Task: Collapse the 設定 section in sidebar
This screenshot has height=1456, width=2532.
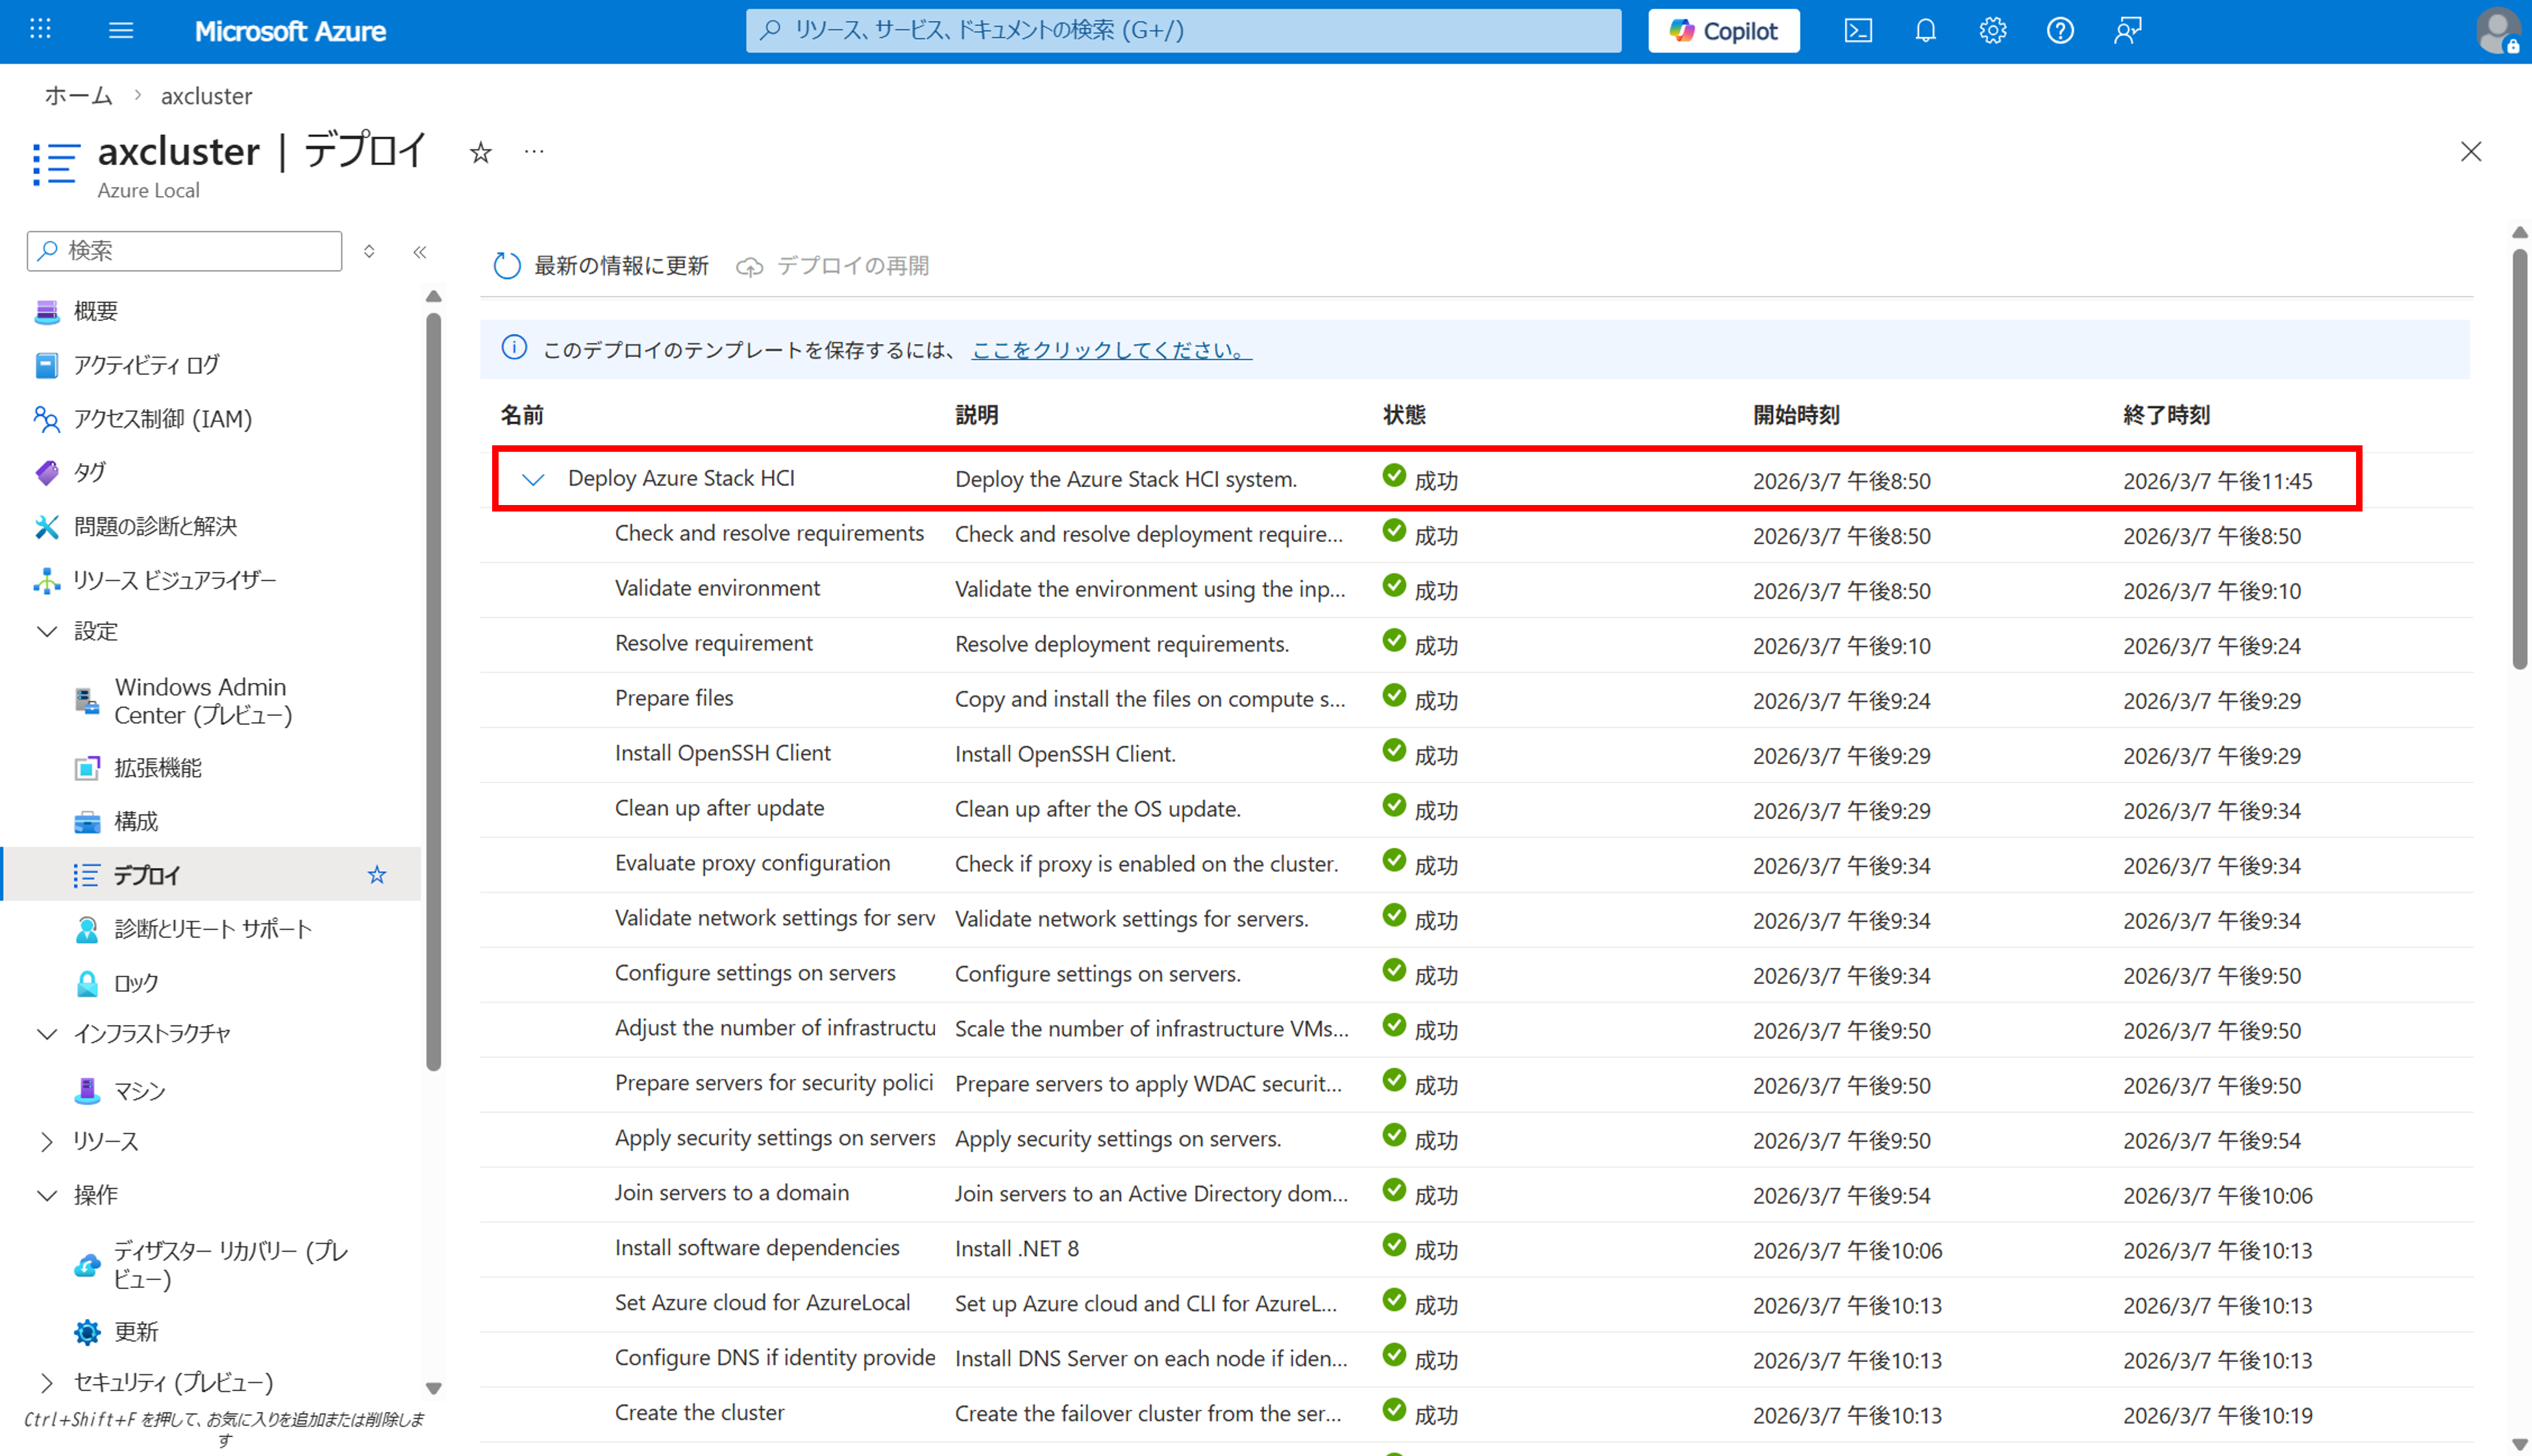Action: [x=46, y=631]
